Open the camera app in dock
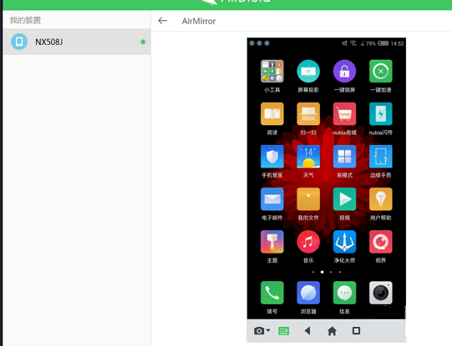The height and width of the screenshot is (346, 452). [380, 293]
